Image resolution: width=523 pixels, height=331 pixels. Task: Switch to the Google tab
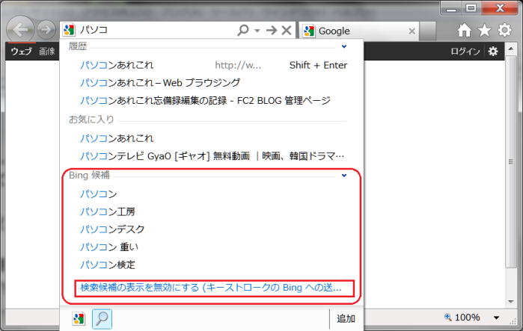pyautogui.click(x=358, y=31)
